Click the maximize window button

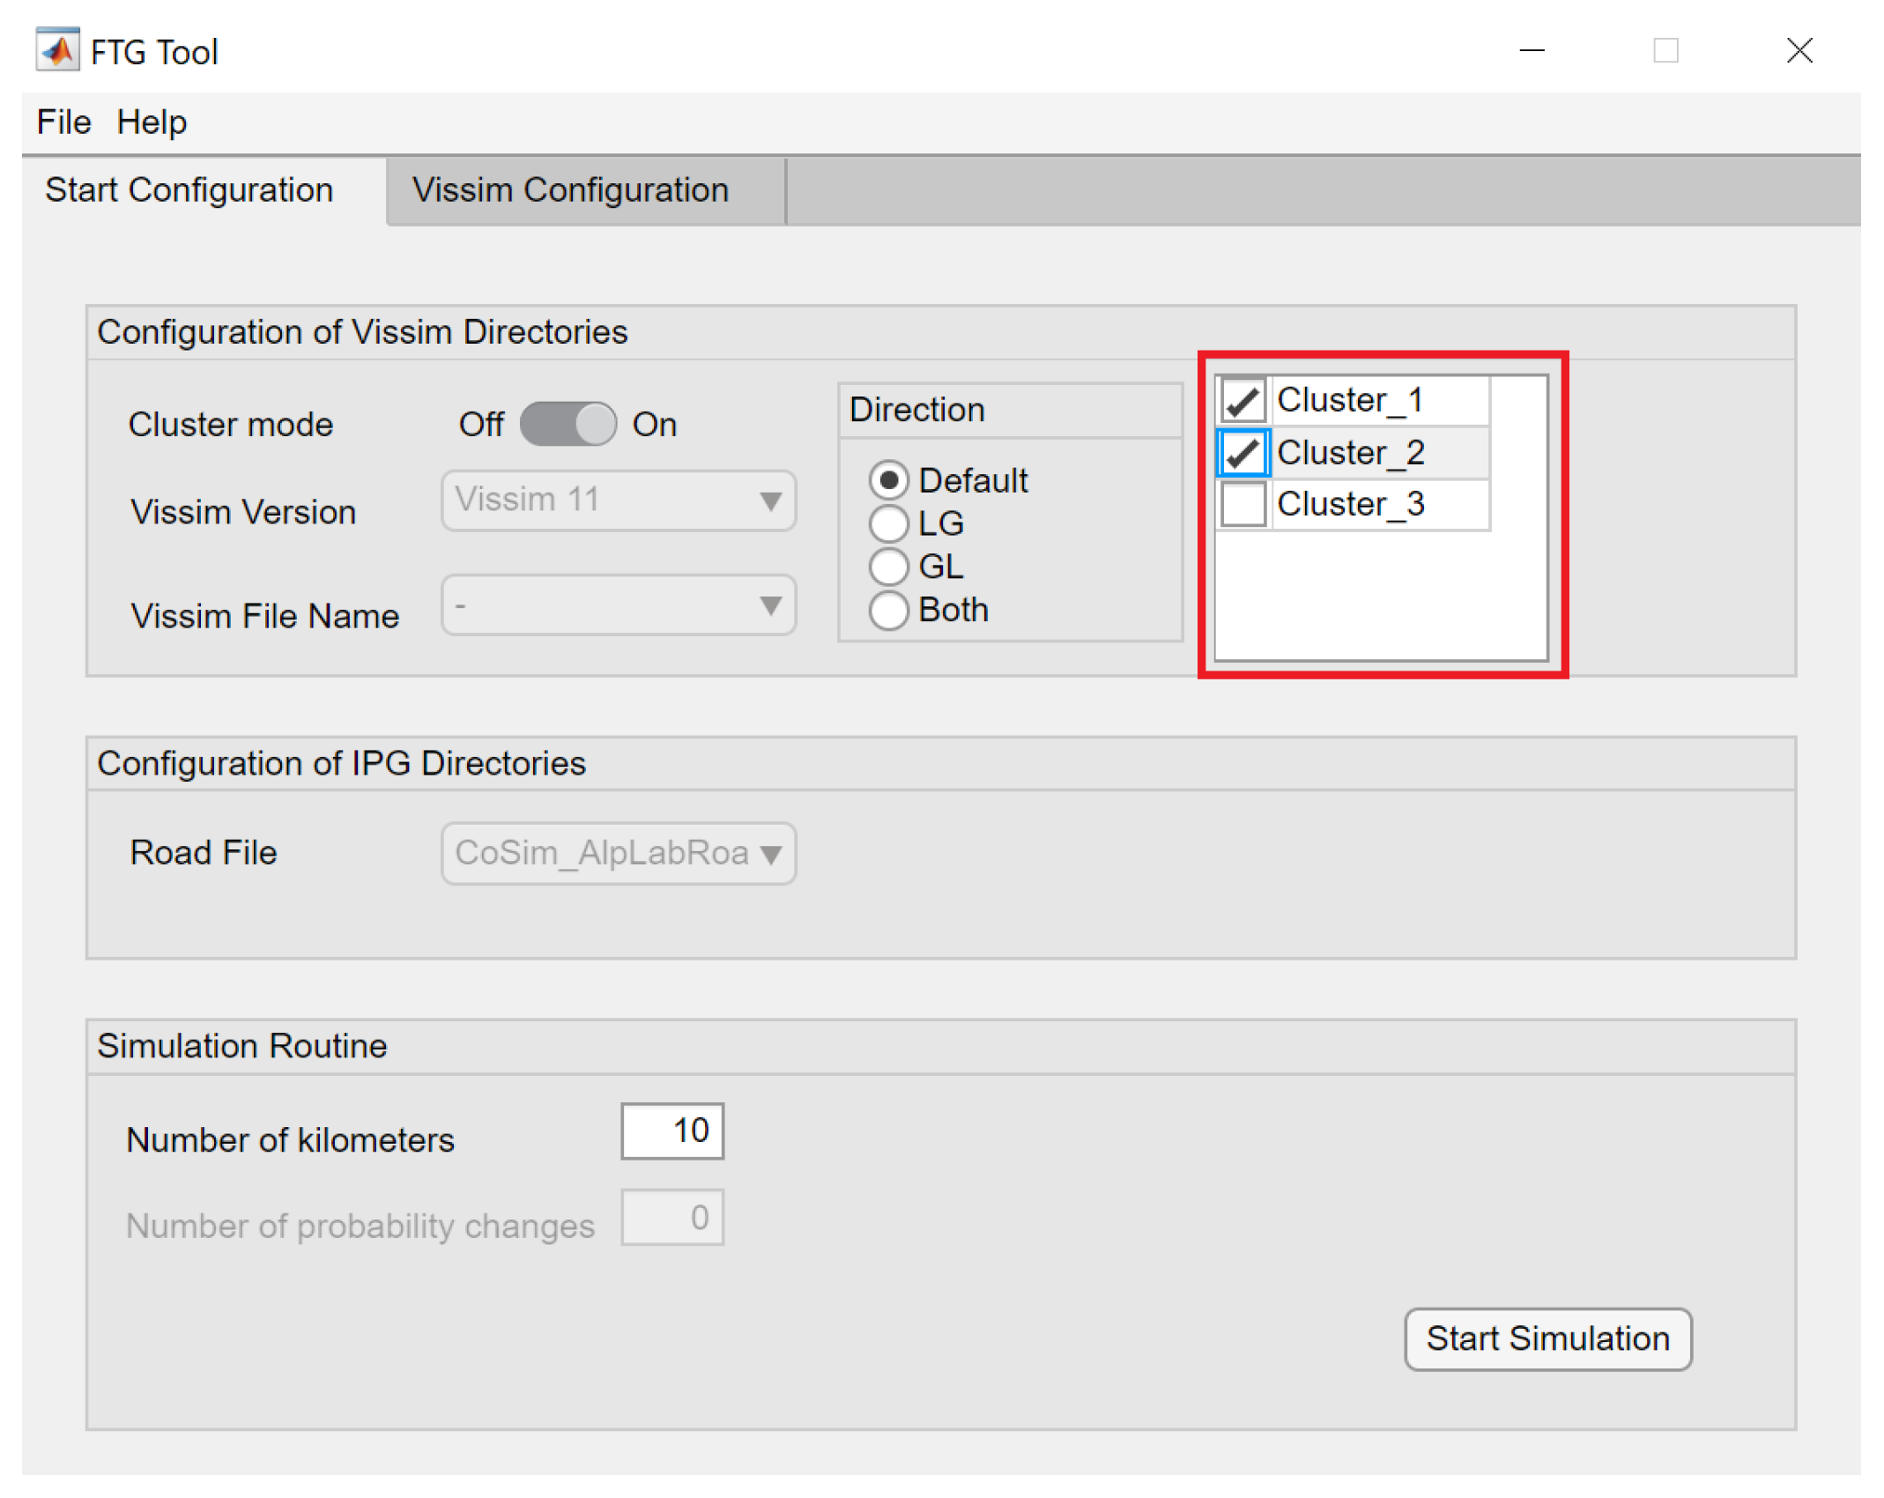click(1665, 51)
